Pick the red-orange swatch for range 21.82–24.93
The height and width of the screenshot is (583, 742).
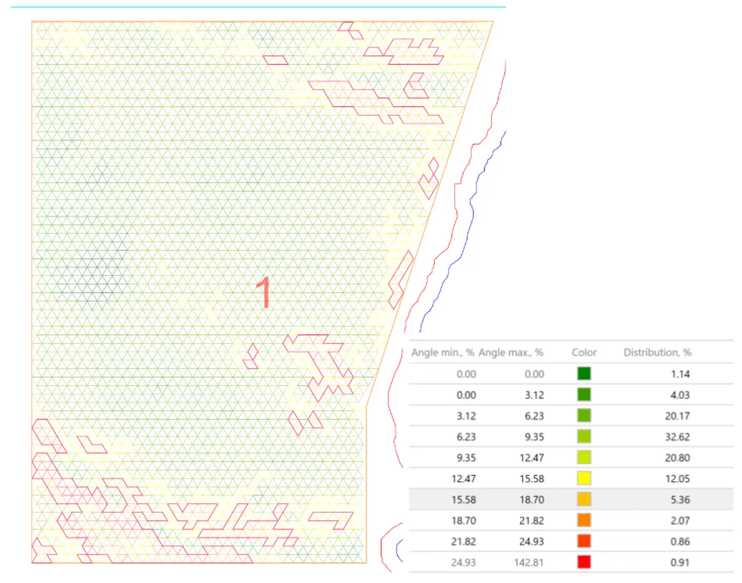584,541
